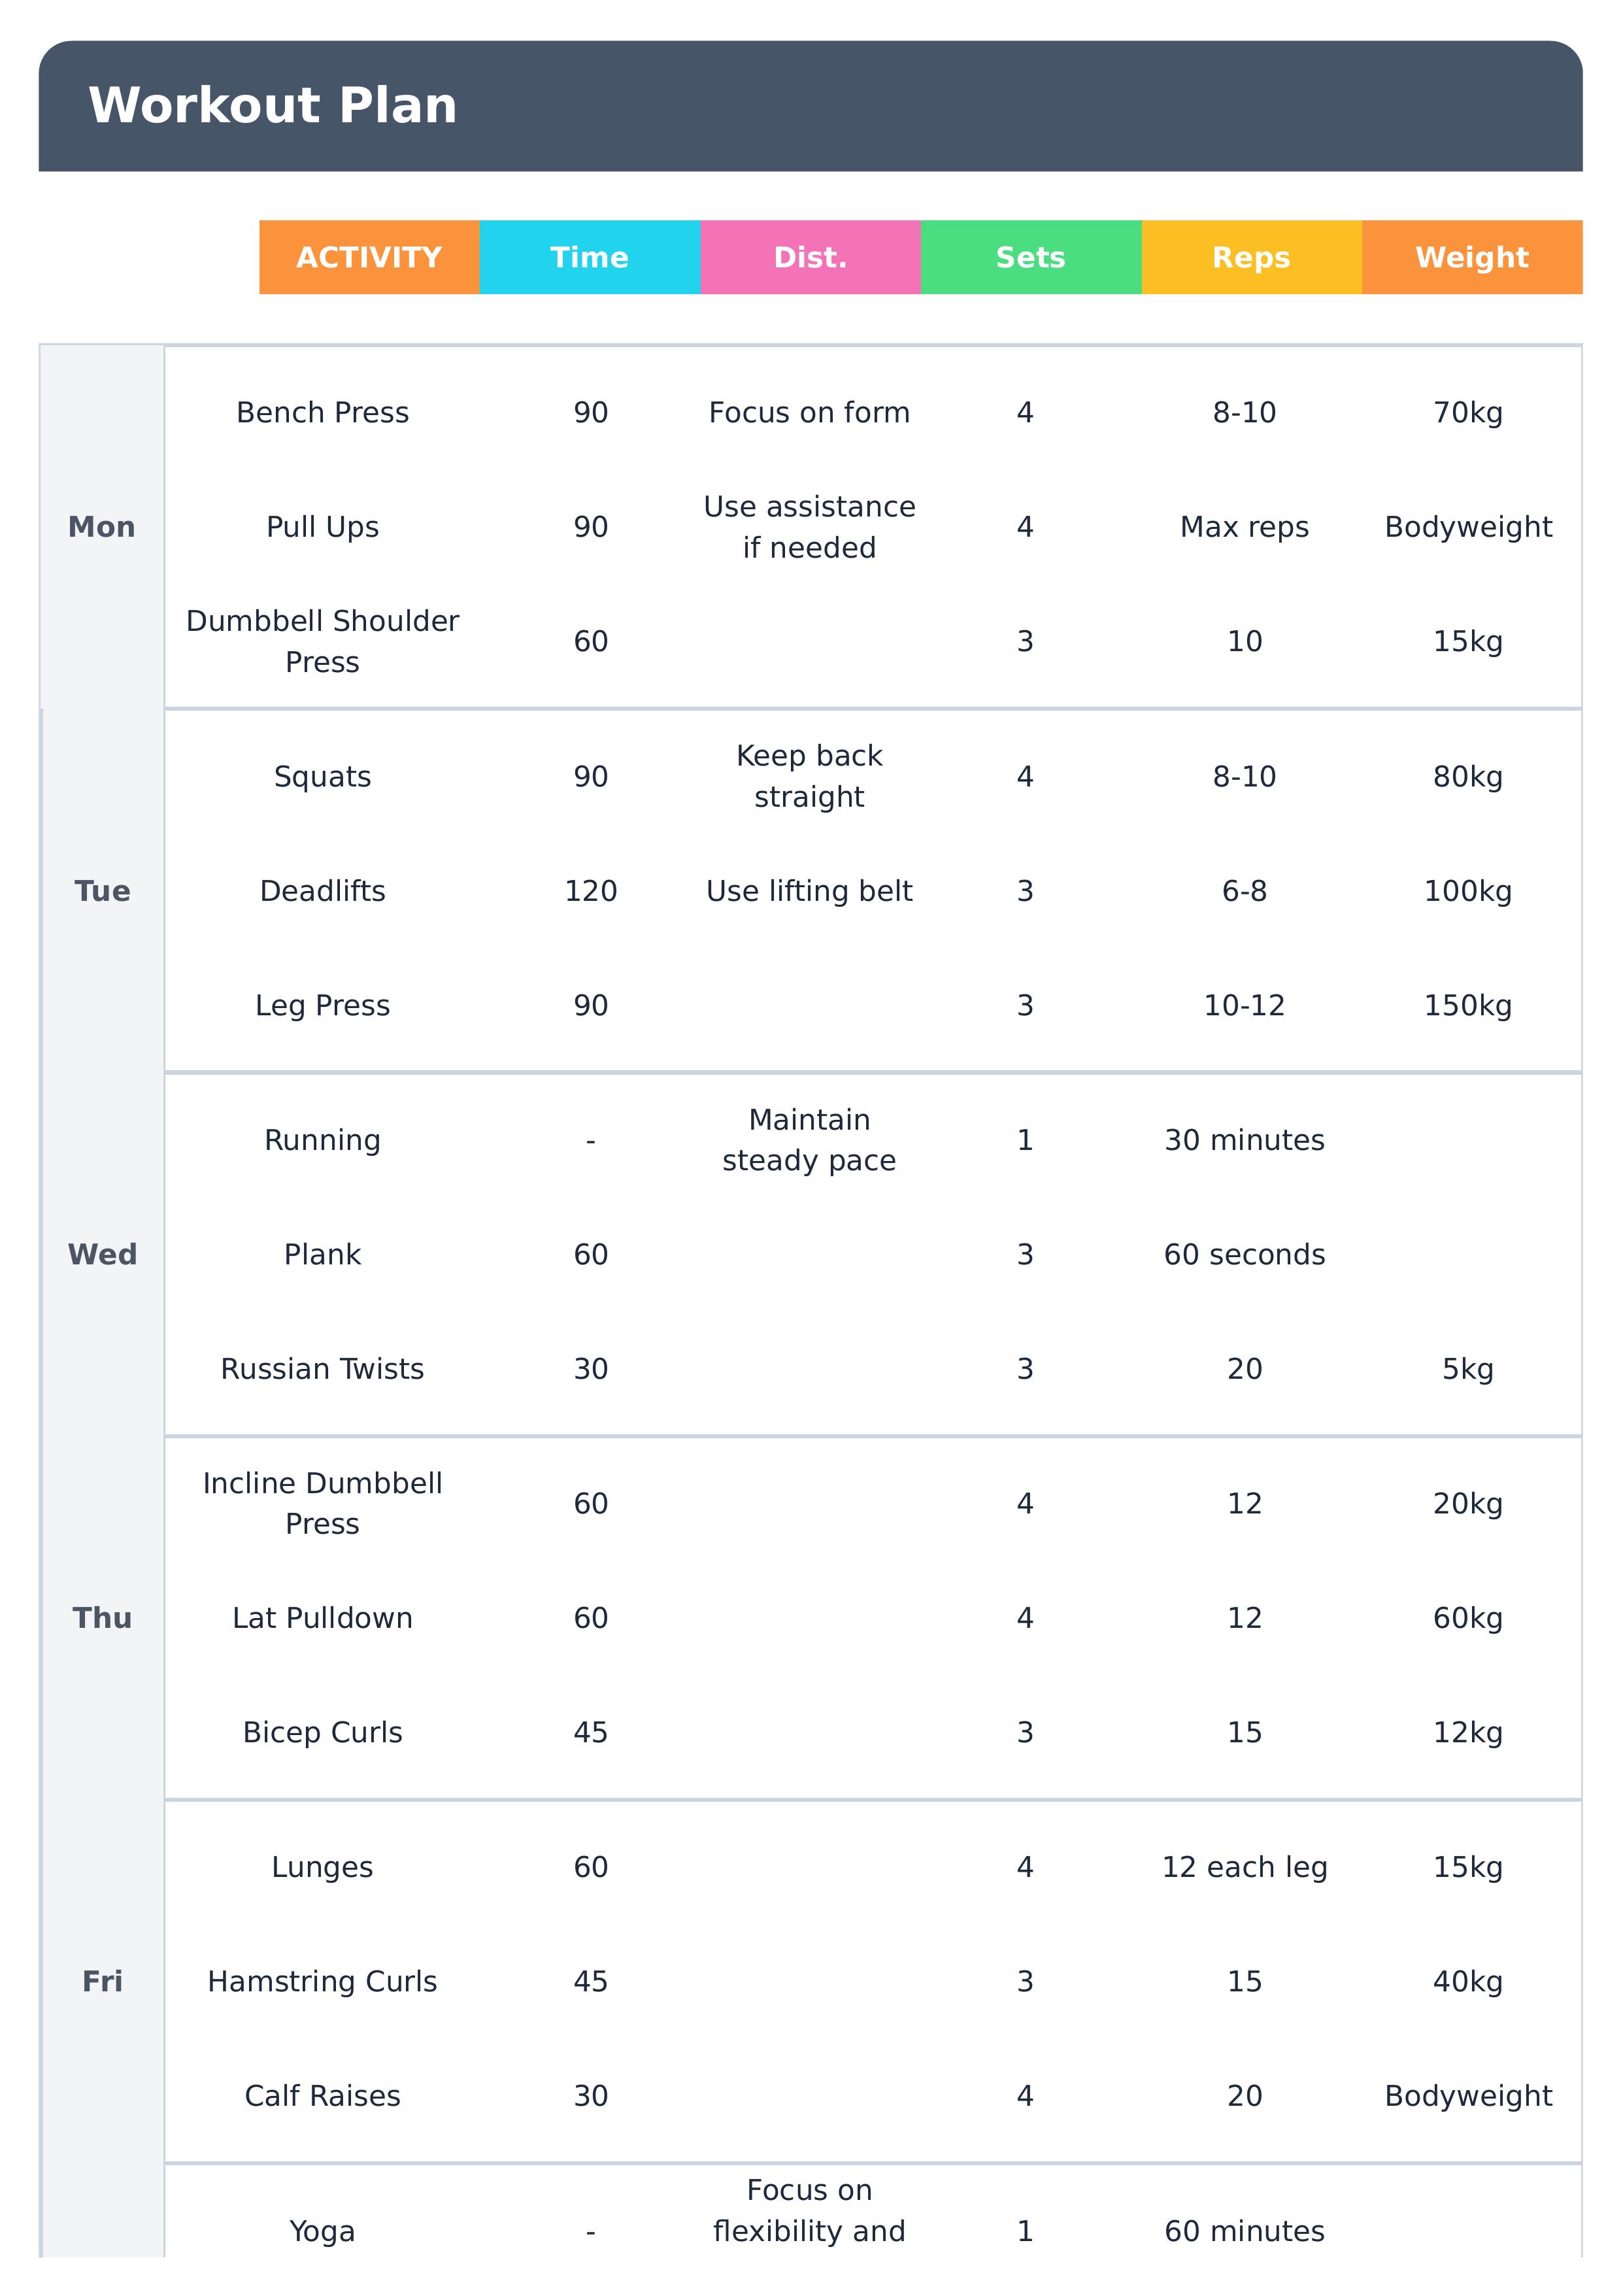Viewport: 1623px width, 2296px height.
Task: Select the 'Use lifting belt' note
Action: (x=809, y=891)
